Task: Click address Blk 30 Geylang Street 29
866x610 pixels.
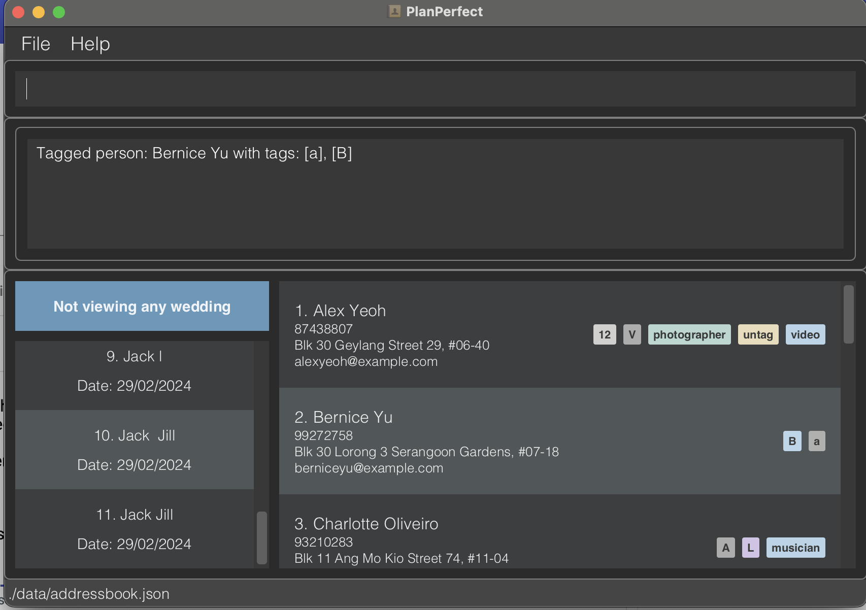Action: click(392, 345)
